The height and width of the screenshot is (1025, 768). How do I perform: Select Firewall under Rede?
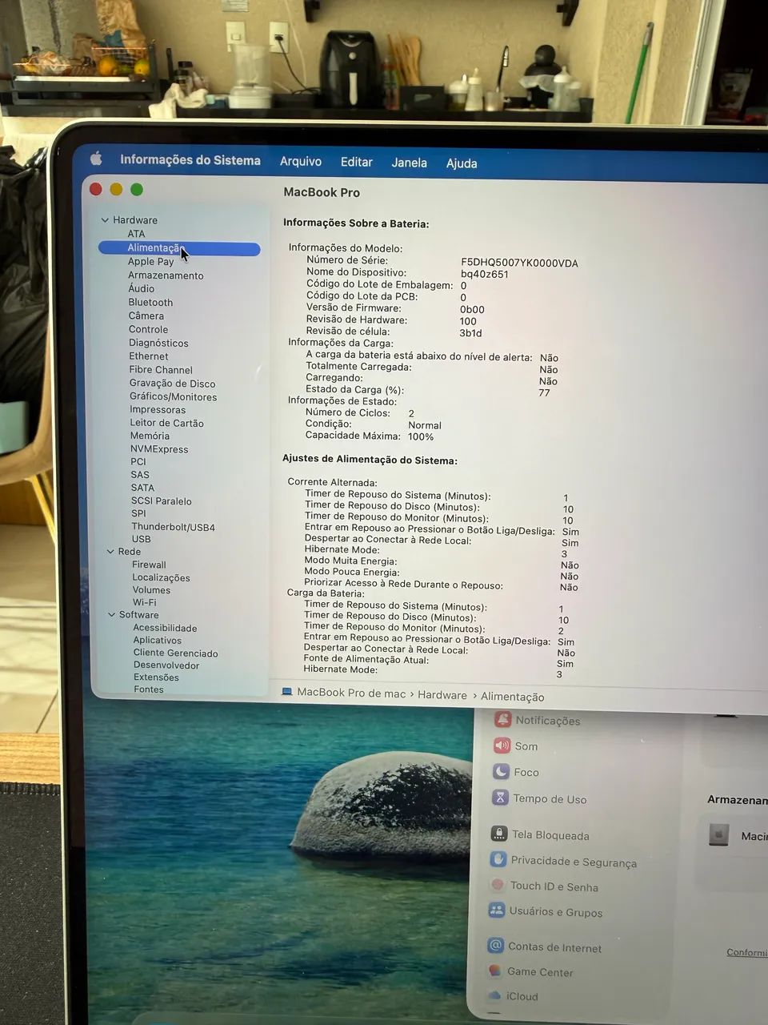[149, 565]
